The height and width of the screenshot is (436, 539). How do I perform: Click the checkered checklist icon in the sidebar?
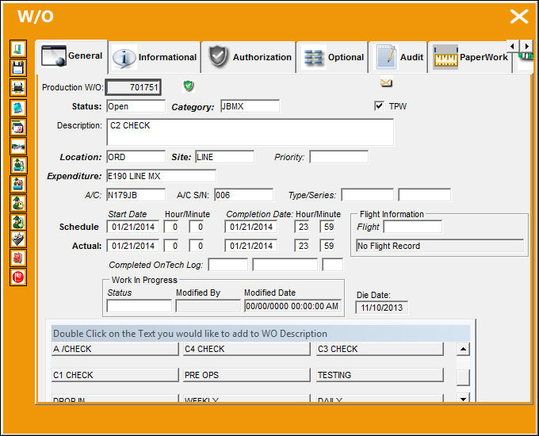click(x=18, y=239)
